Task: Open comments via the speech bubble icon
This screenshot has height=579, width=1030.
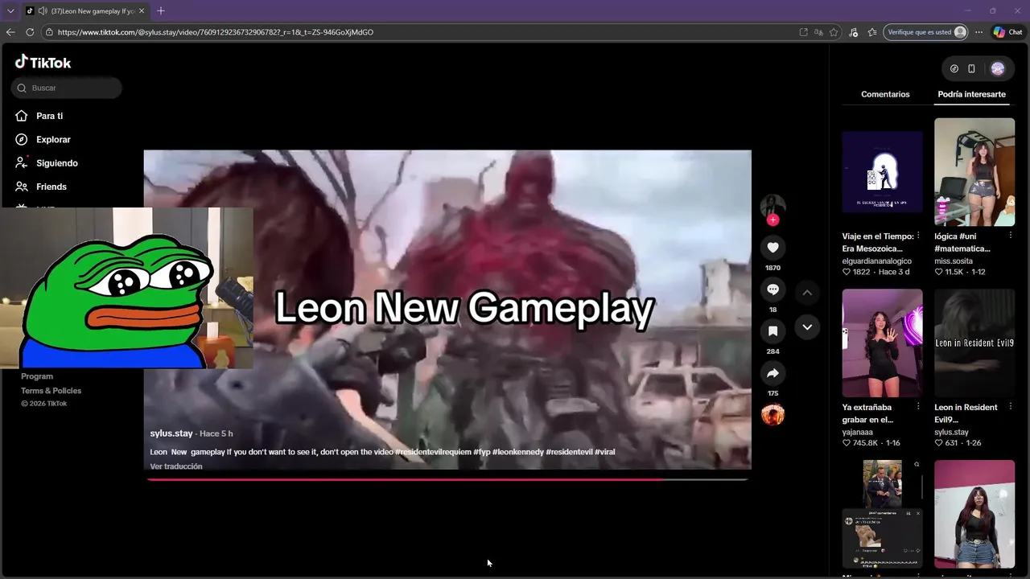Action: pos(772,289)
